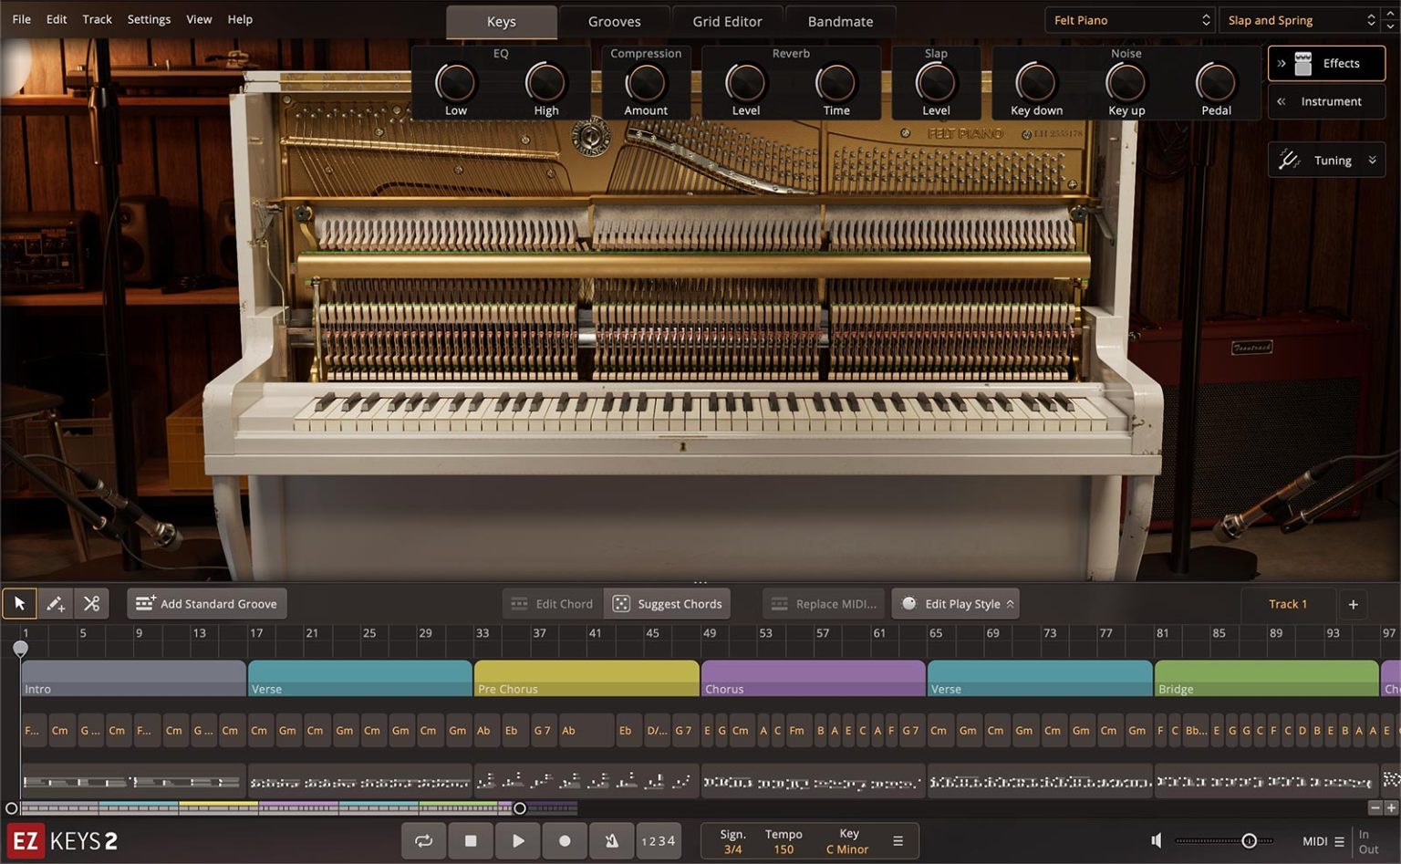Viewport: 1401px width, 864px height.
Task: Click the Suggest Chords button
Action: (x=669, y=604)
